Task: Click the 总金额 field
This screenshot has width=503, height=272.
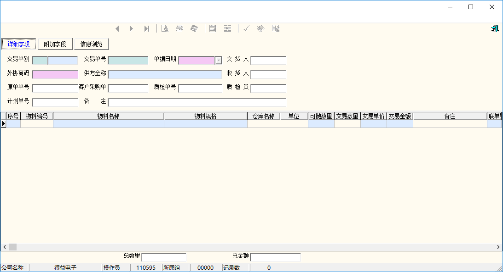Action: pos(276,257)
